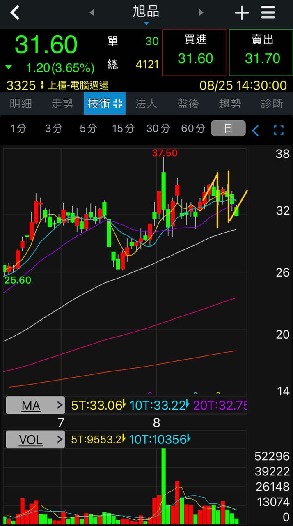Viewport: 293px width, 526px height.
Task: Add stock using plus icon
Action: coord(242,13)
